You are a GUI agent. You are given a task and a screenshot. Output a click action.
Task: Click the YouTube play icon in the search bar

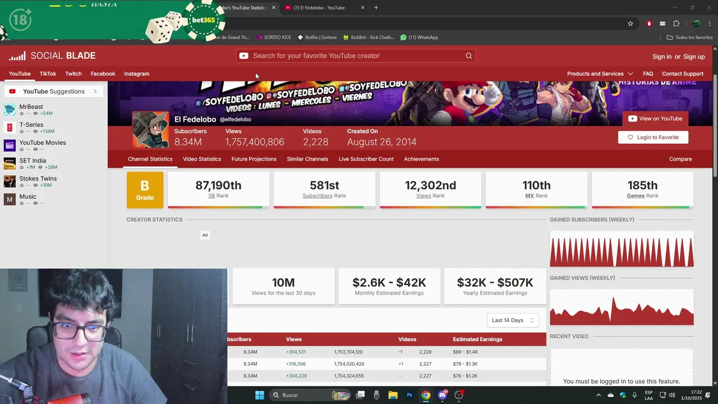(244, 56)
